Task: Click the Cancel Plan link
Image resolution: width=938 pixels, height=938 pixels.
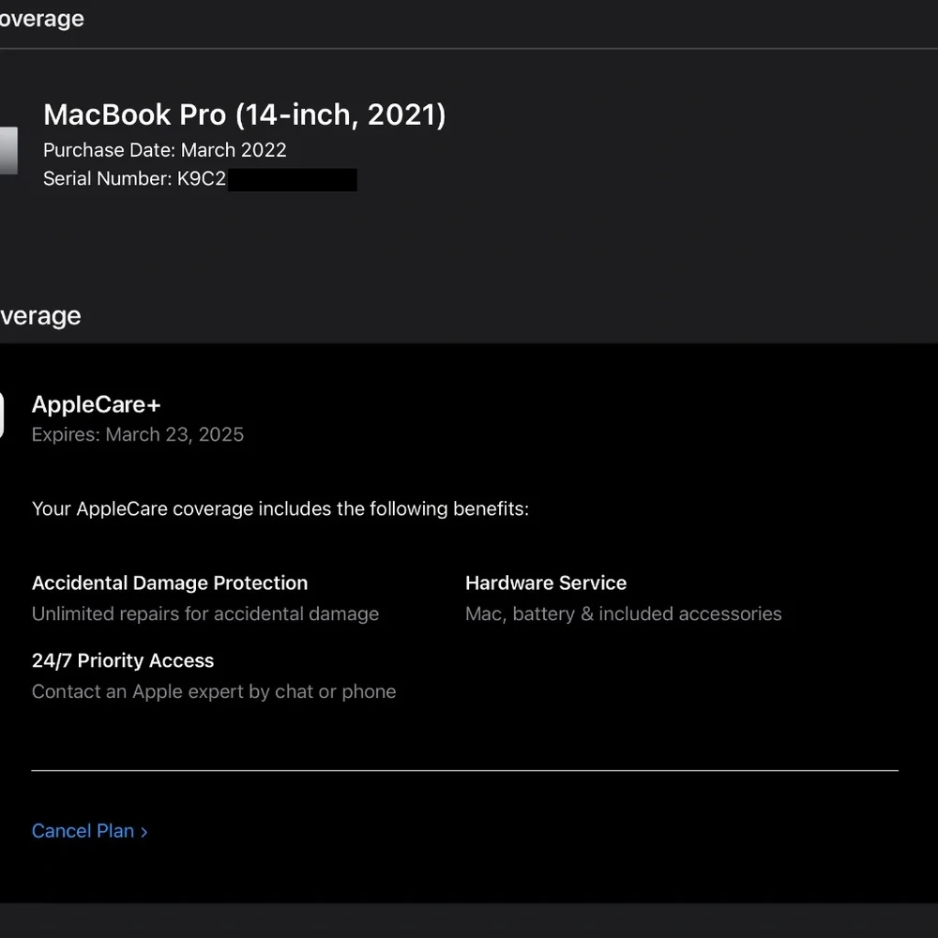Action: tap(90, 831)
